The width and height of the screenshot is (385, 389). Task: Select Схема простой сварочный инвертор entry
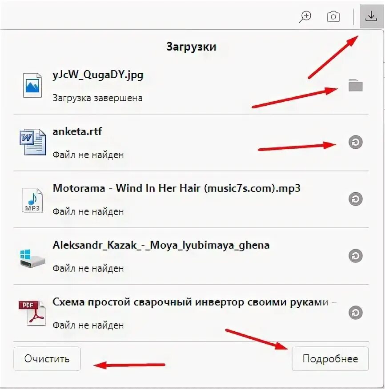[191, 313]
